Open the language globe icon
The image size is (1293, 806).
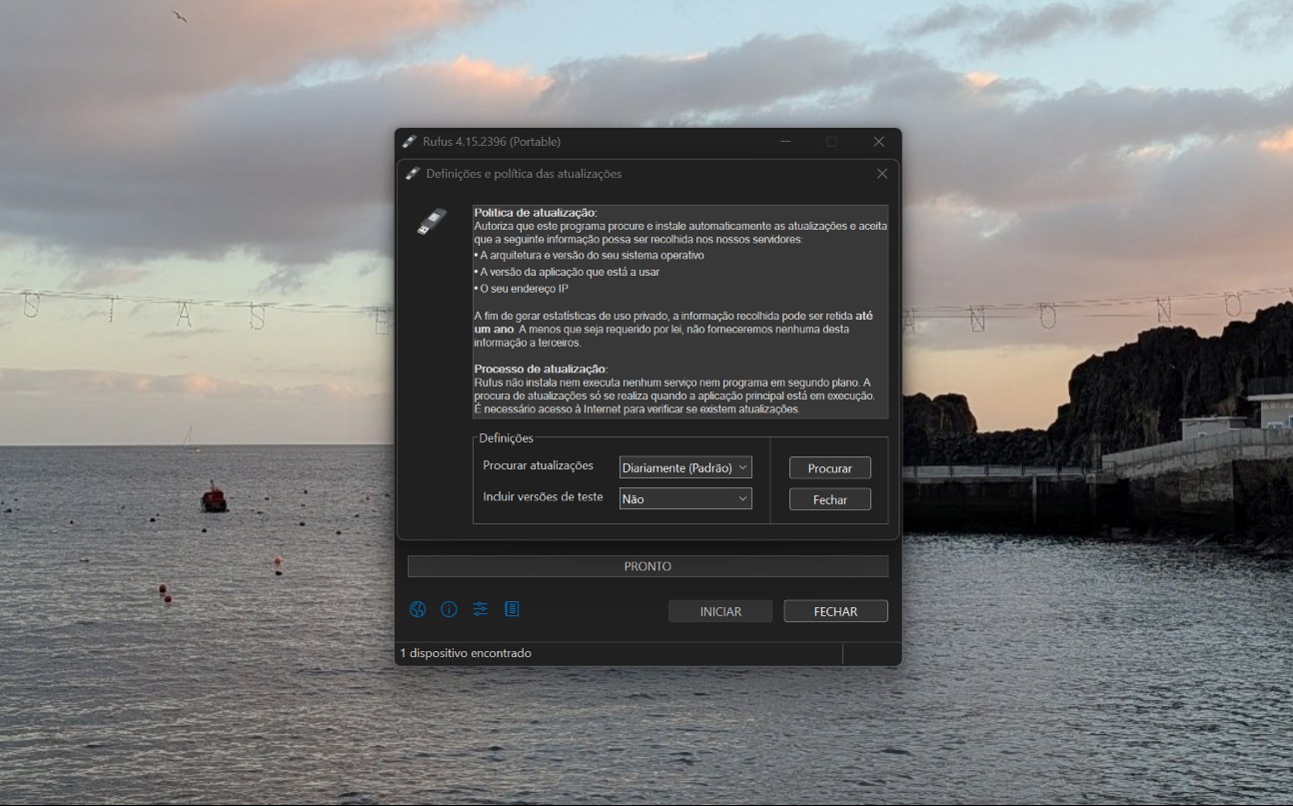418,609
